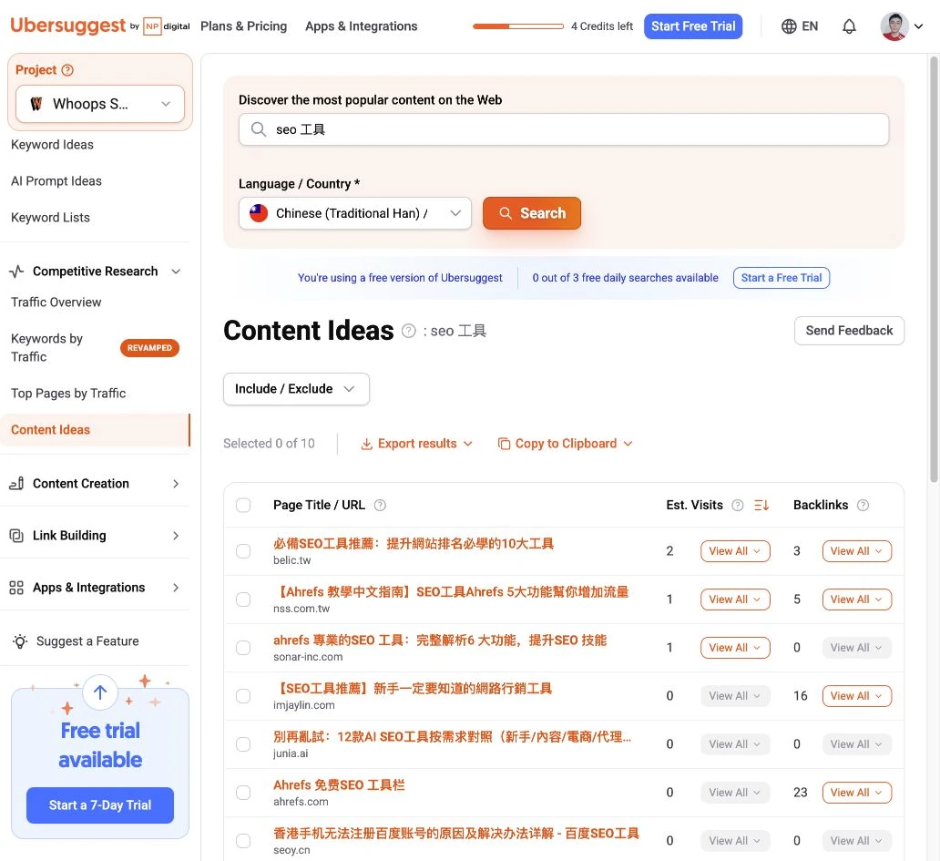
Task: Go to Traffic Overview
Action: coord(56,302)
